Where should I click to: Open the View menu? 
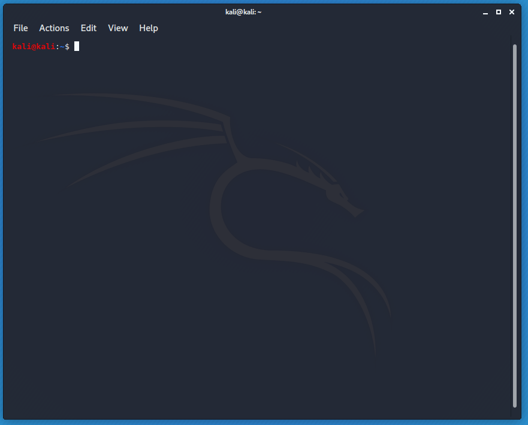(118, 28)
